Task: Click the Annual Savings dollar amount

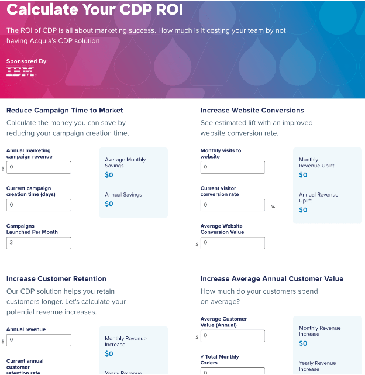Action: 109,204
